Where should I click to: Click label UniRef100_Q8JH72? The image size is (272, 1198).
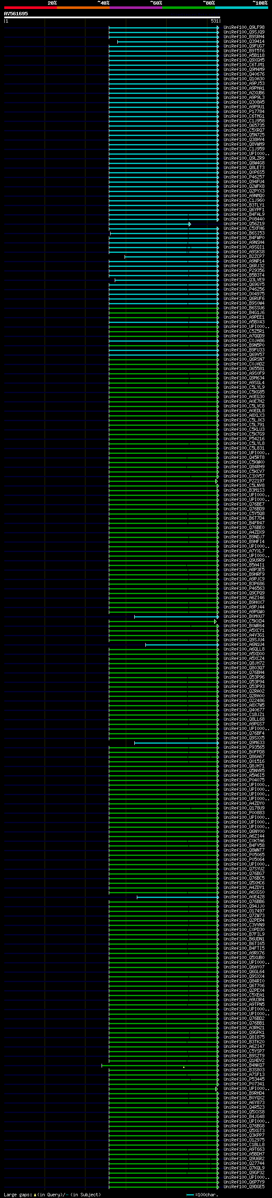[x=244, y=663]
